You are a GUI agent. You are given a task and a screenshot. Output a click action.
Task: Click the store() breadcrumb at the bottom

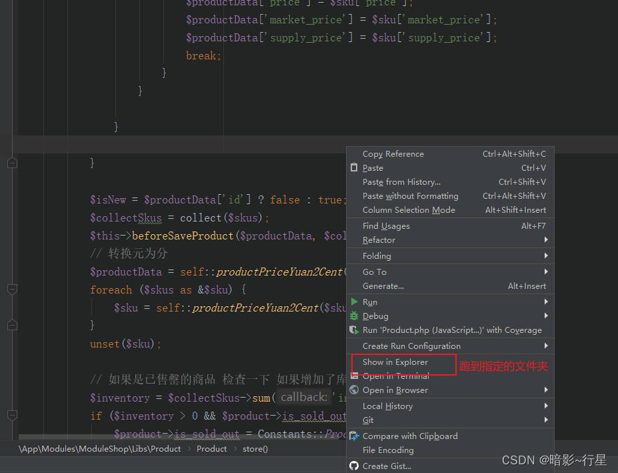tap(255, 448)
